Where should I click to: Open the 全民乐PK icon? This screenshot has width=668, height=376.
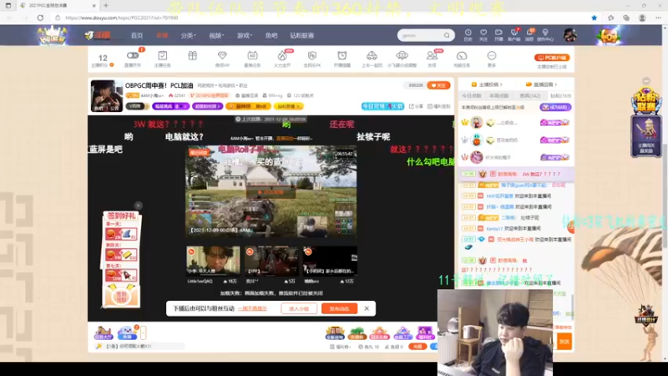[x=311, y=55]
